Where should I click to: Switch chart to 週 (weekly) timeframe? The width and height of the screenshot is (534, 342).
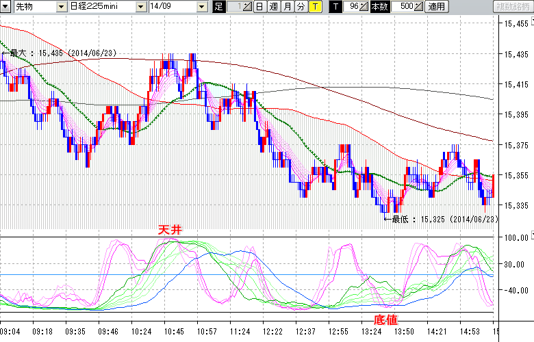pyautogui.click(x=273, y=7)
